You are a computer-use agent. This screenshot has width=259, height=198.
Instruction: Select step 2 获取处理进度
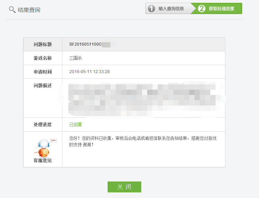click(x=217, y=8)
